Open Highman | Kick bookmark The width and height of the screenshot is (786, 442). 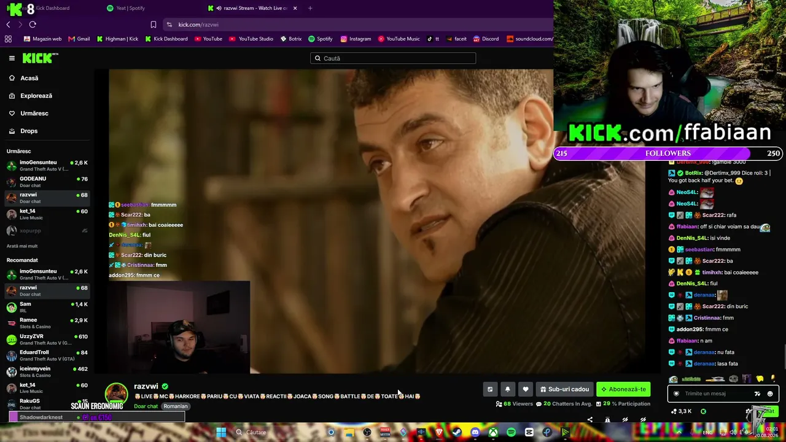coord(118,39)
